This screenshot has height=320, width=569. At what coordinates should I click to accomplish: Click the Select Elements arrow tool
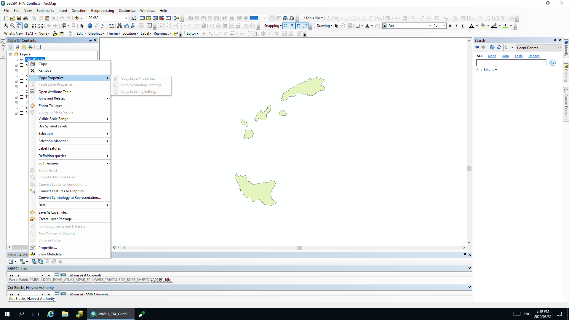[x=82, y=26]
